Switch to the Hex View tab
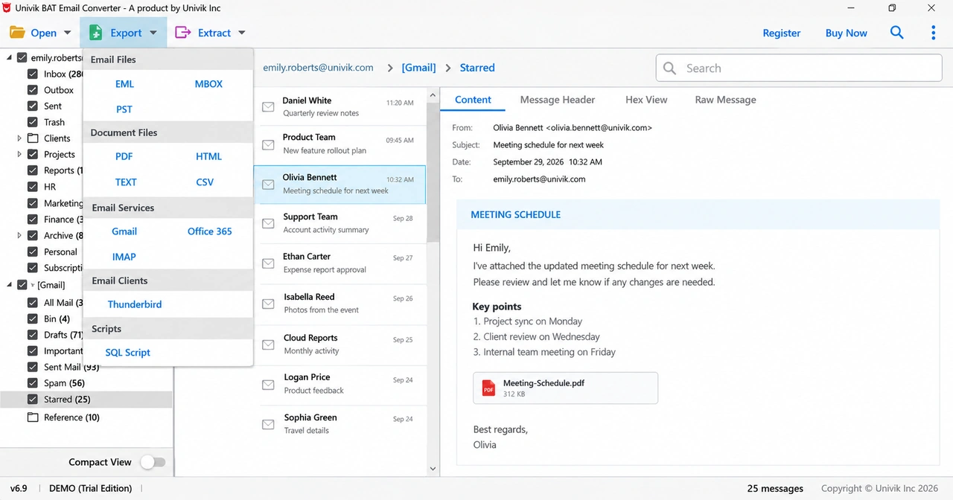The width and height of the screenshot is (953, 500). (x=646, y=100)
